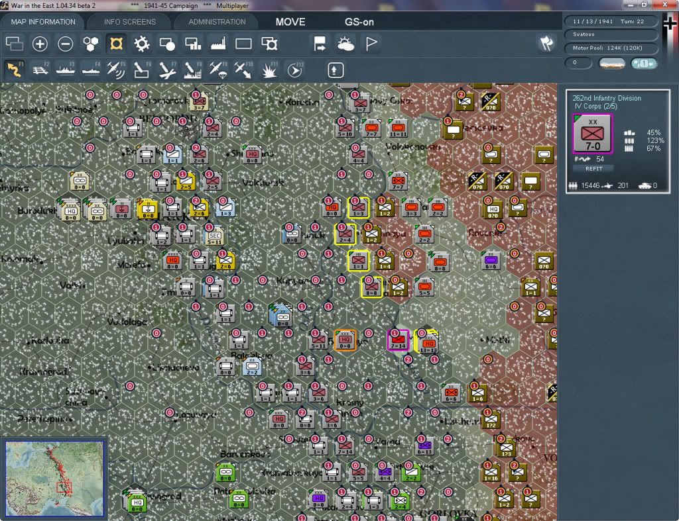Toggle the REFIT button
Viewport: 679px width, 521px height.
coord(593,169)
